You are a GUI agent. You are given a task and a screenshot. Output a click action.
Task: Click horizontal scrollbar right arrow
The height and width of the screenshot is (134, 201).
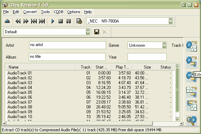coord(181,124)
